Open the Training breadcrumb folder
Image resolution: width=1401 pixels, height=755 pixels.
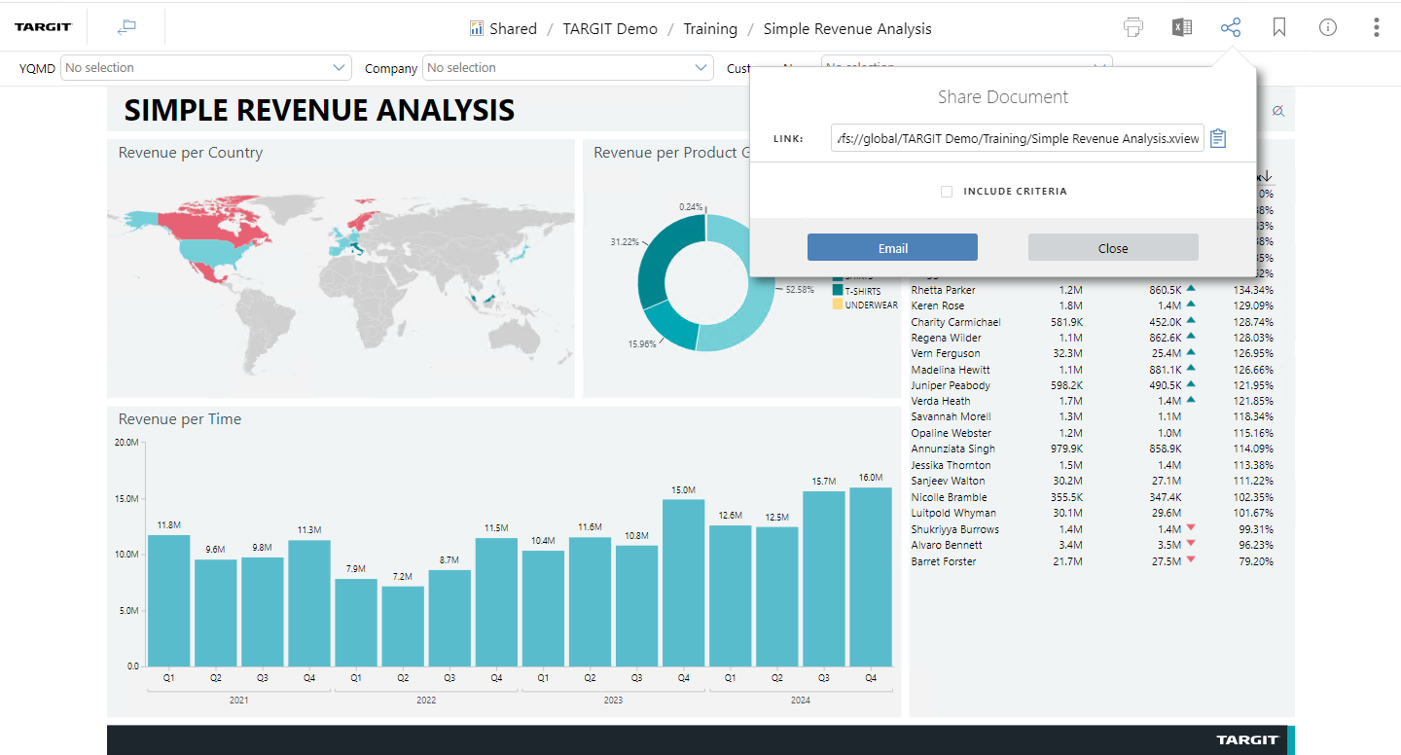pos(710,29)
